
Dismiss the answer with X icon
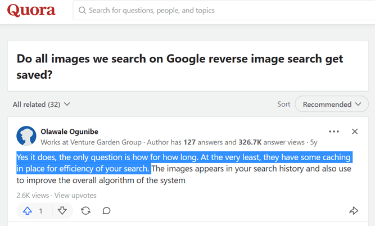point(355,132)
